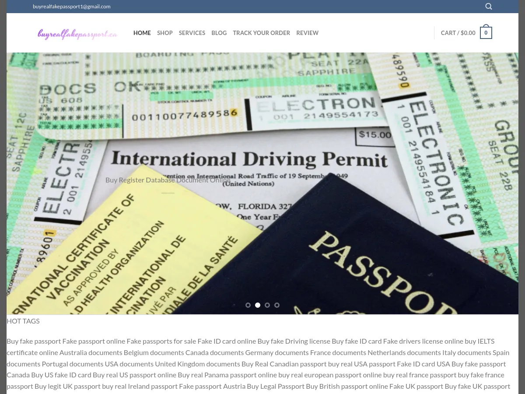Select the fourth carousel slide dot
Viewport: 525px width, 394px height.
pyautogui.click(x=277, y=305)
